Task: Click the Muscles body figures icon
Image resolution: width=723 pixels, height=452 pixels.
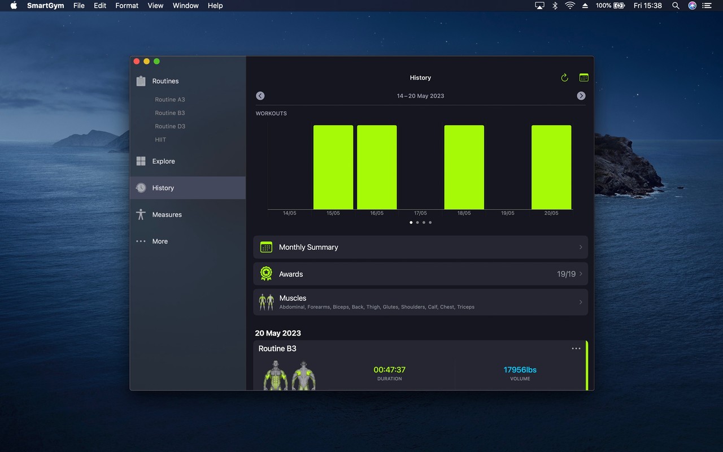Action: (x=266, y=302)
